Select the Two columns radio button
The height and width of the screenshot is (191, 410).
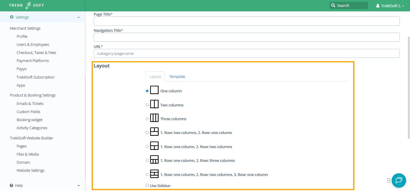(x=147, y=105)
